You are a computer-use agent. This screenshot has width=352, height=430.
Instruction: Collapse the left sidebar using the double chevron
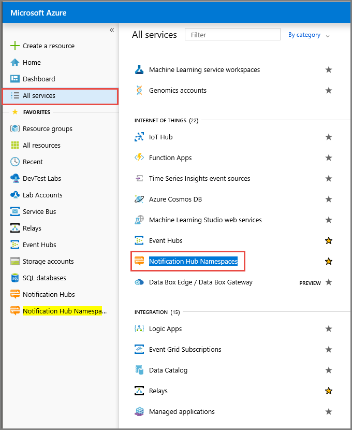(112, 30)
